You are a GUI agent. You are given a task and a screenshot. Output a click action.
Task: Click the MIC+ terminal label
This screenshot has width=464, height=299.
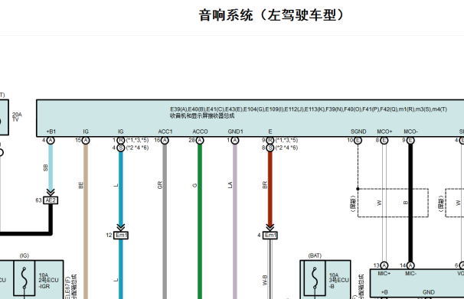[384, 274]
